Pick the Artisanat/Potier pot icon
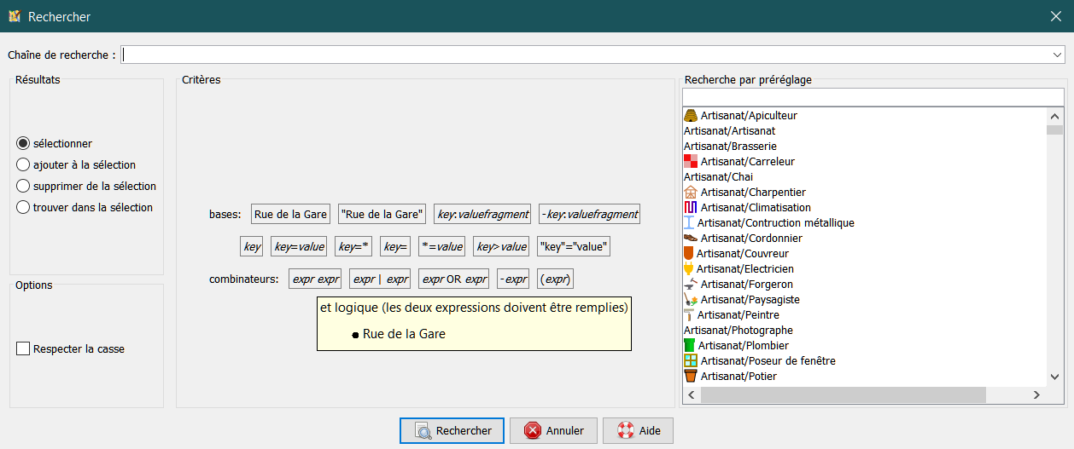The width and height of the screenshot is (1074, 449). [691, 377]
